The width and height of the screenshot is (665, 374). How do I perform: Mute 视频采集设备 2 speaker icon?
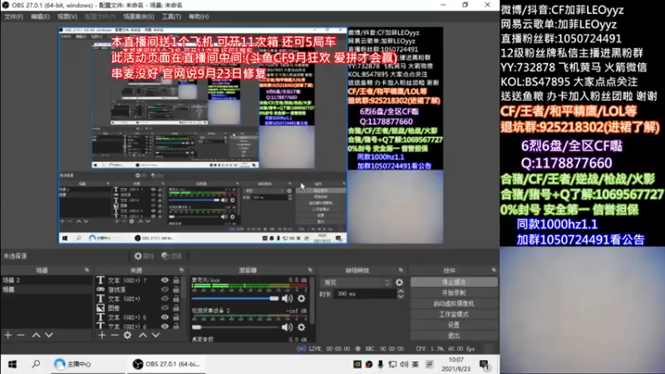tap(287, 327)
